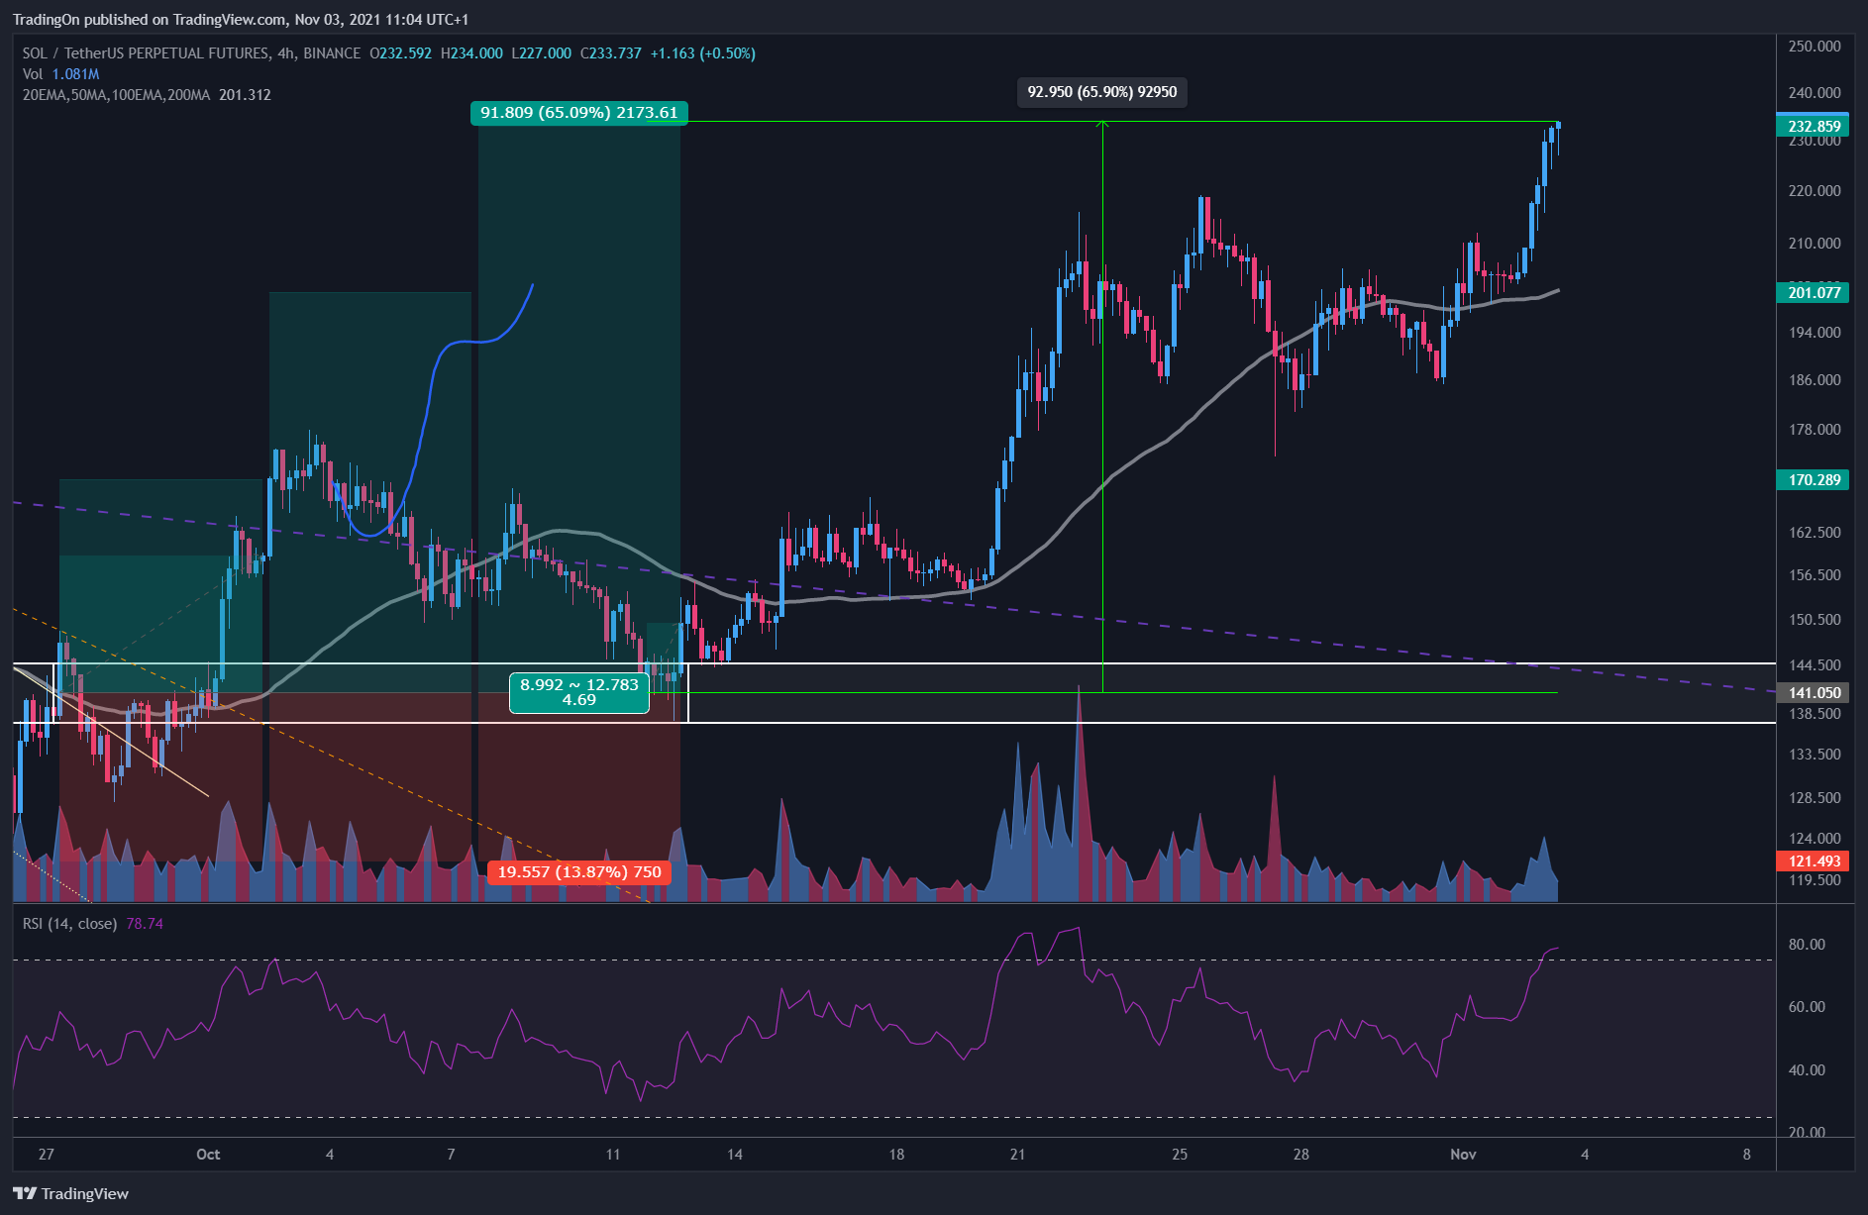1868x1215 pixels.
Task: Click the 21 date on the time axis
Action: (x=1017, y=1155)
